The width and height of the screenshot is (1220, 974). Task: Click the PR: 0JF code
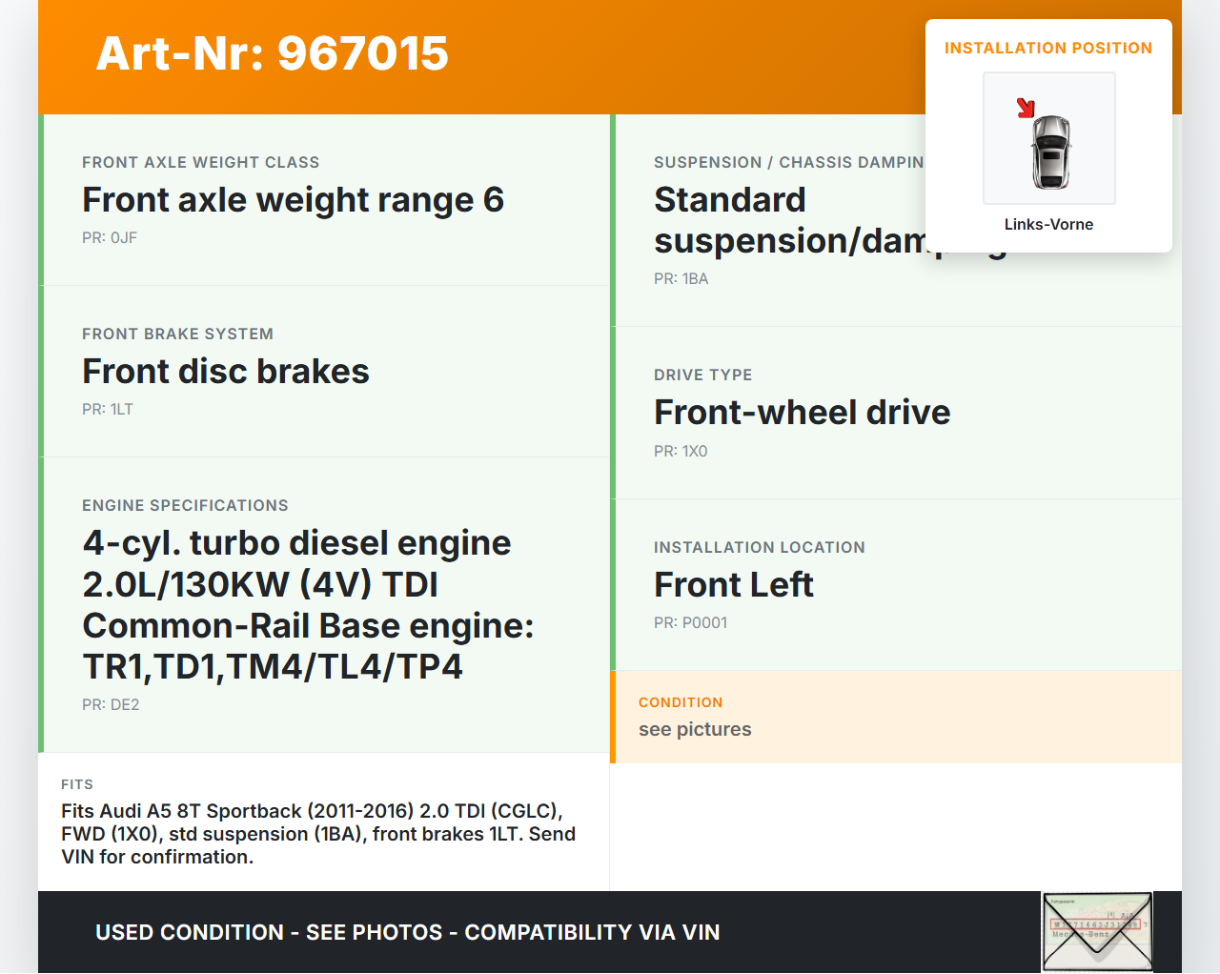110,237
